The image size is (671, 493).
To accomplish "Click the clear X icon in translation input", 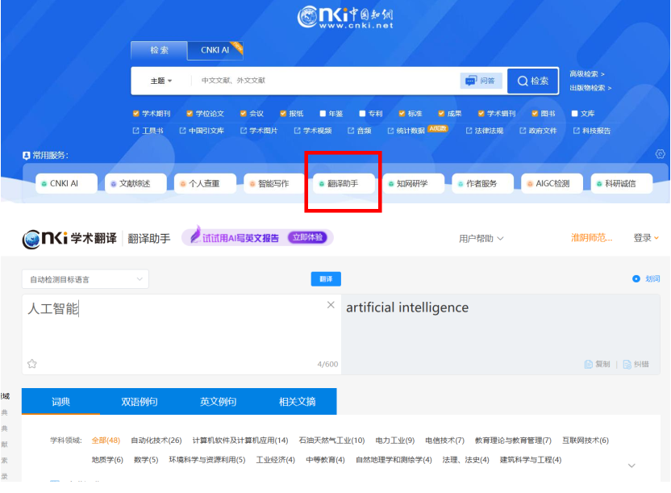I will click(331, 305).
